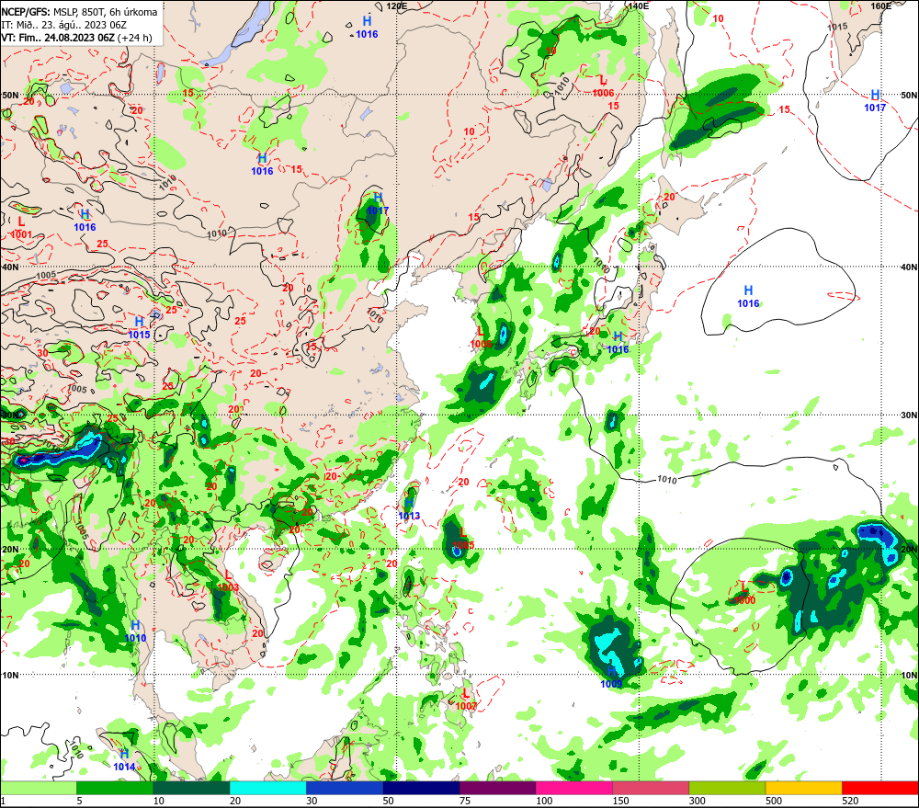Image resolution: width=919 pixels, height=808 pixels.
Task: Click the medium green 5–10 mm legend swatch
Action: (115, 788)
